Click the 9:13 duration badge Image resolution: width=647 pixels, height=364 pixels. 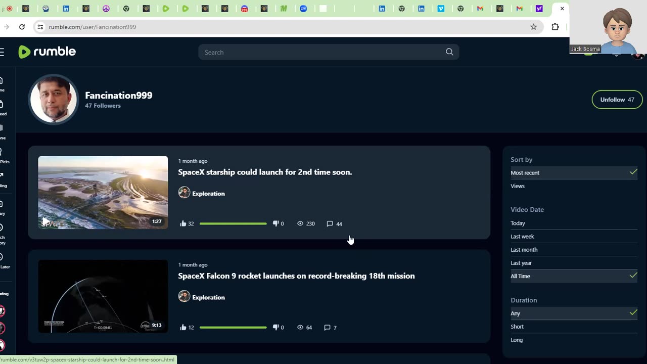click(157, 325)
